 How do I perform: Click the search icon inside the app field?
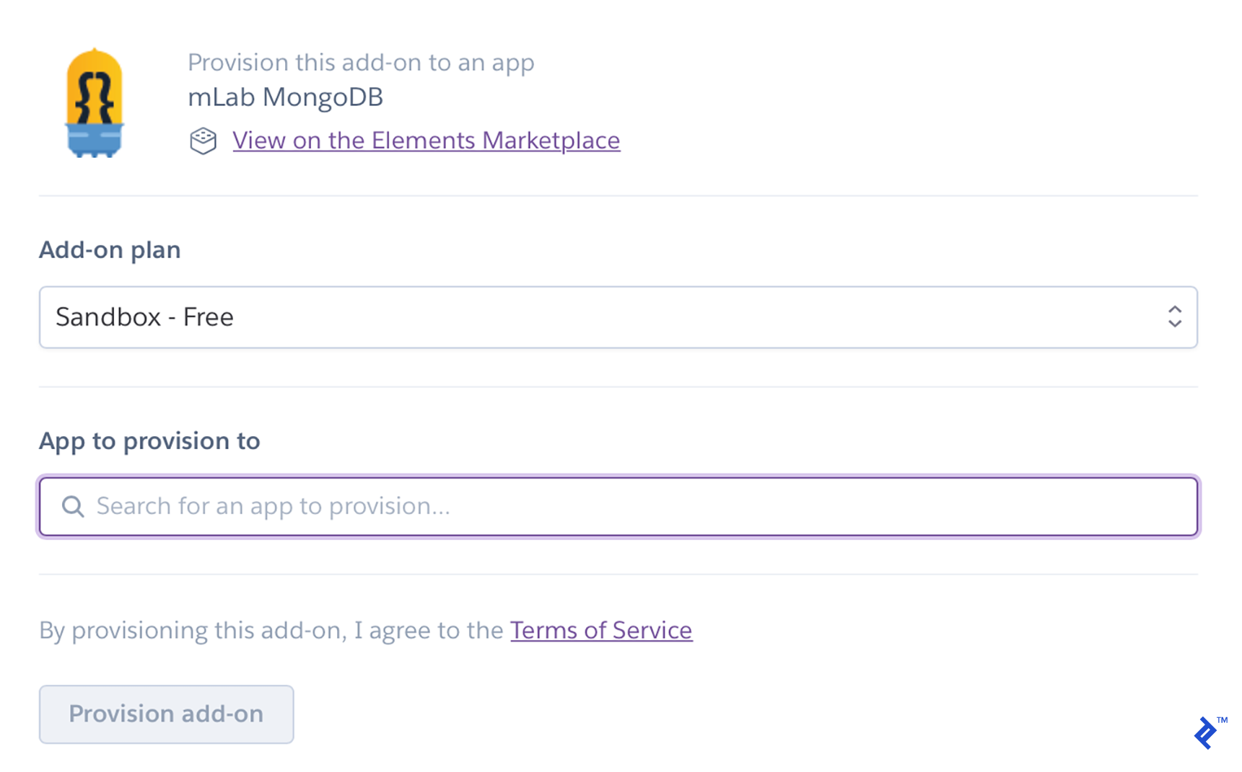coord(72,506)
